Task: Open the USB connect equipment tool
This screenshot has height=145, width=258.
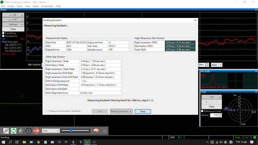Action: 6,131
